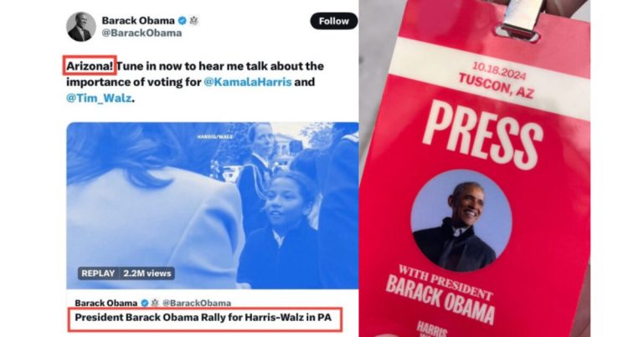This screenshot has width=643, height=337.
Task: Click the 2.2M views counter
Action: point(147,273)
